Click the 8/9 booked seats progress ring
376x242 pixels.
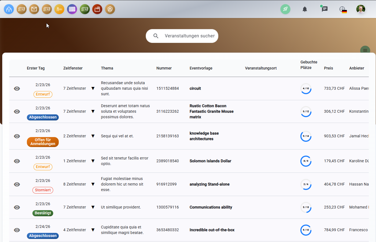pos(306,161)
